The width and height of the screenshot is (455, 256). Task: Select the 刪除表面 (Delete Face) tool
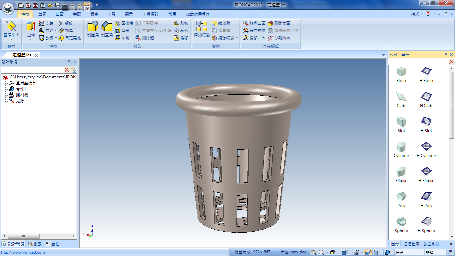(x=279, y=23)
